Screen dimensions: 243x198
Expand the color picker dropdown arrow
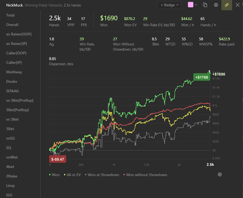[x=196, y=5]
